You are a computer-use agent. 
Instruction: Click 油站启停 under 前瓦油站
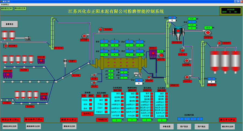[147, 90]
